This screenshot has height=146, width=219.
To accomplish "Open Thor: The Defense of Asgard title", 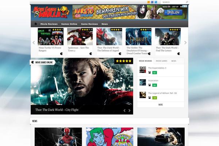I will pos(109,49).
